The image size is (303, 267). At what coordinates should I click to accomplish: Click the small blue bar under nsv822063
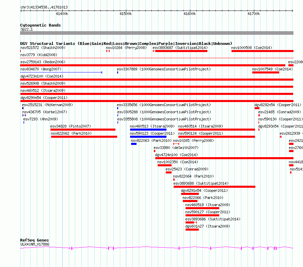click(x=134, y=144)
